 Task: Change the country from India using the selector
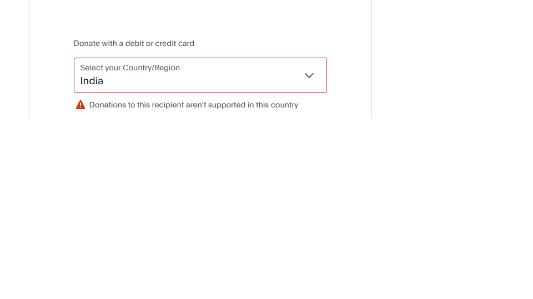tap(200, 75)
